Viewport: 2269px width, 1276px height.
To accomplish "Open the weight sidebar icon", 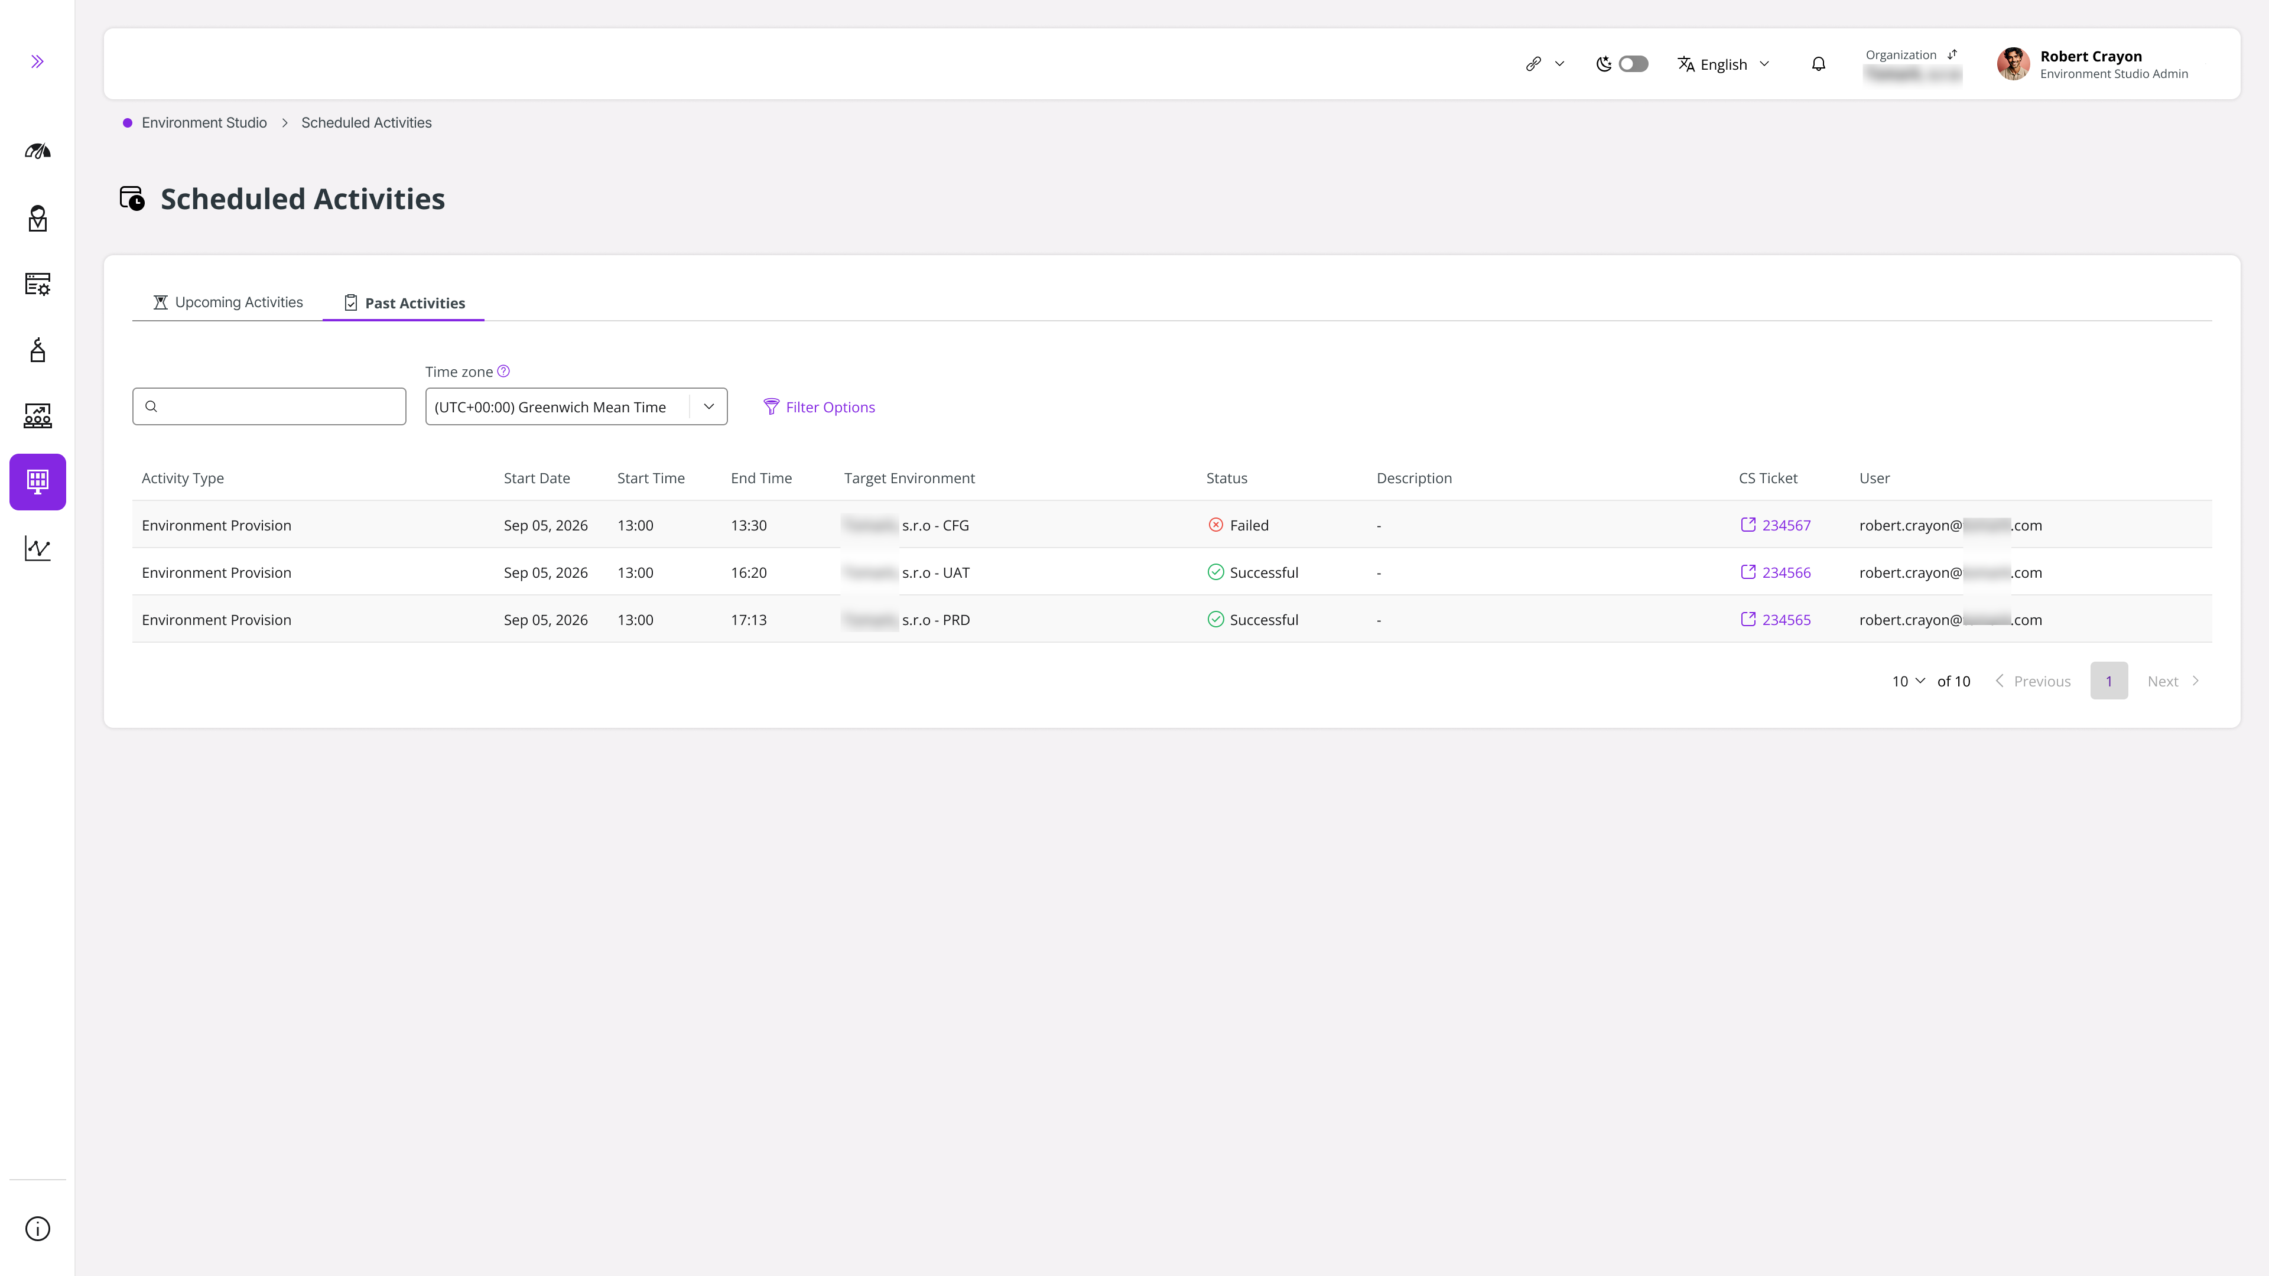I will tap(37, 350).
